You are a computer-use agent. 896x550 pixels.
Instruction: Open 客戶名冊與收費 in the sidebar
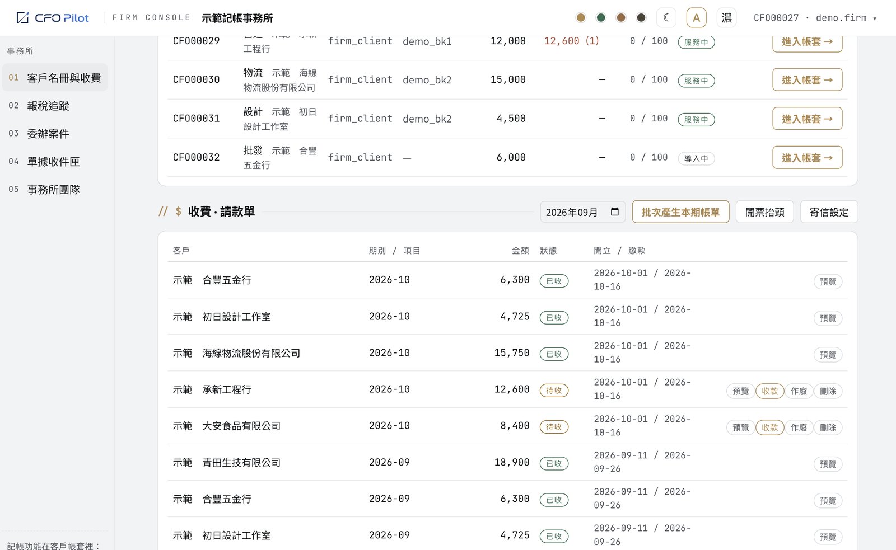[x=55, y=78]
